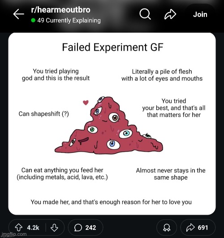Open comments with the speech bubble icon
The height and width of the screenshot is (238, 224).
pos(78,228)
